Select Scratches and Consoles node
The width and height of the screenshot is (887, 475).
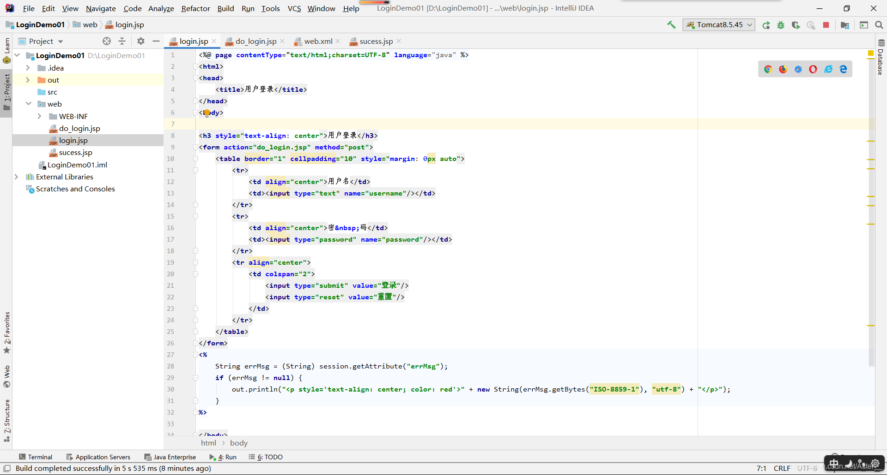[x=75, y=189]
